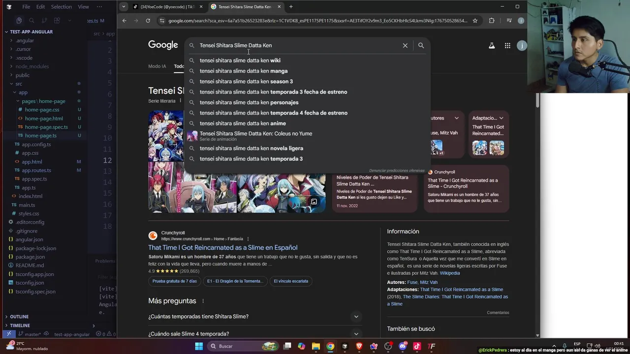The width and height of the screenshot is (630, 354).
Task: Open the VS Code Selection menu
Action: coord(62,7)
